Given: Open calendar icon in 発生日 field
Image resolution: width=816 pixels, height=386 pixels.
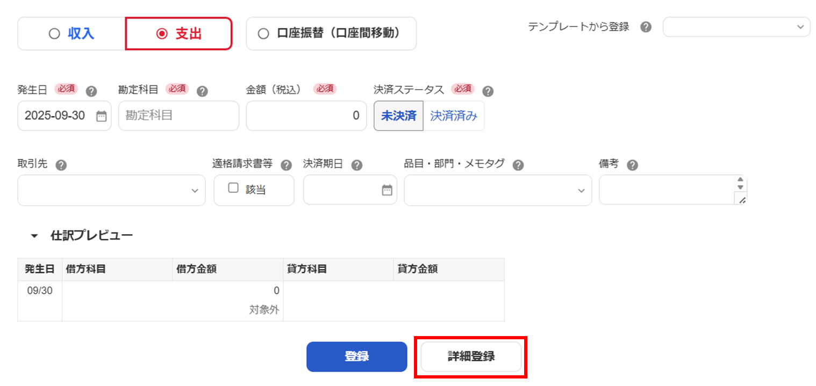Looking at the screenshot, I should 102,116.
